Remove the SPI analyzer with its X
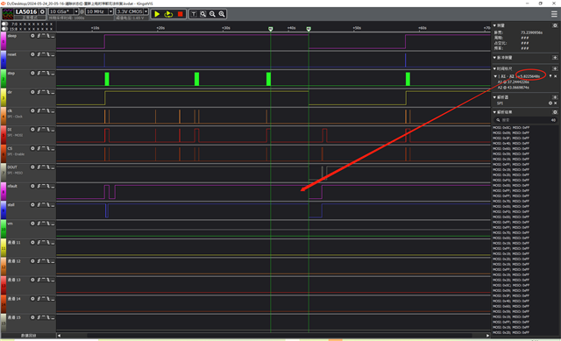This screenshot has width=561, height=341. pyautogui.click(x=555, y=103)
